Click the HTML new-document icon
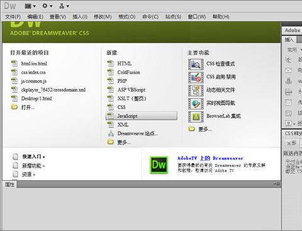The image size is (302, 231). 110,63
